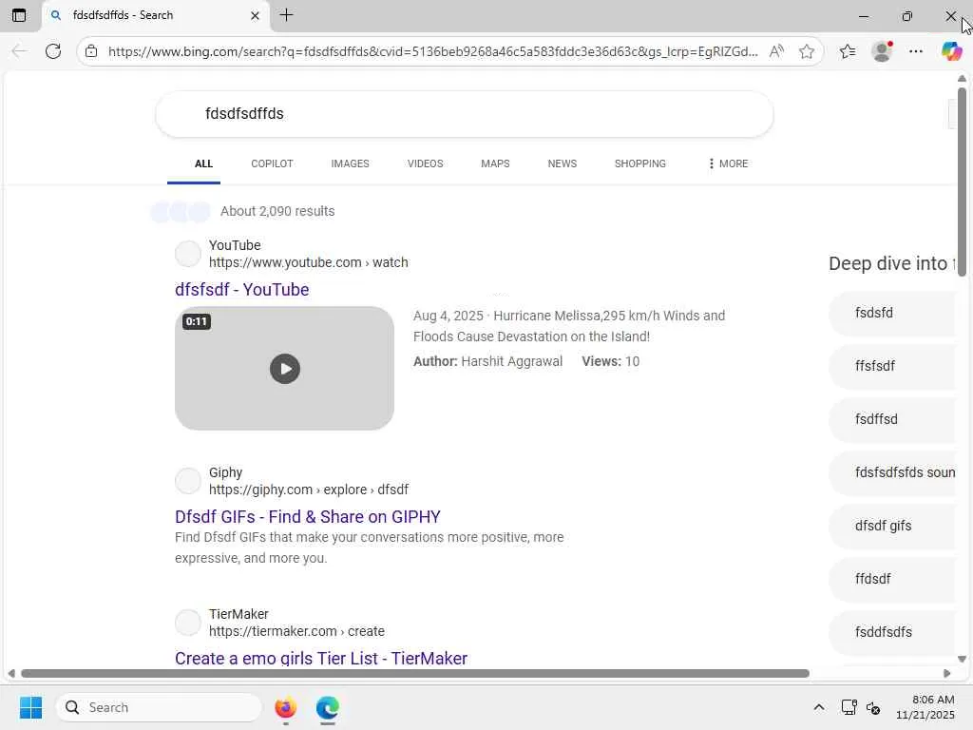View site information lock icon
This screenshot has height=730, width=973.
point(91,51)
